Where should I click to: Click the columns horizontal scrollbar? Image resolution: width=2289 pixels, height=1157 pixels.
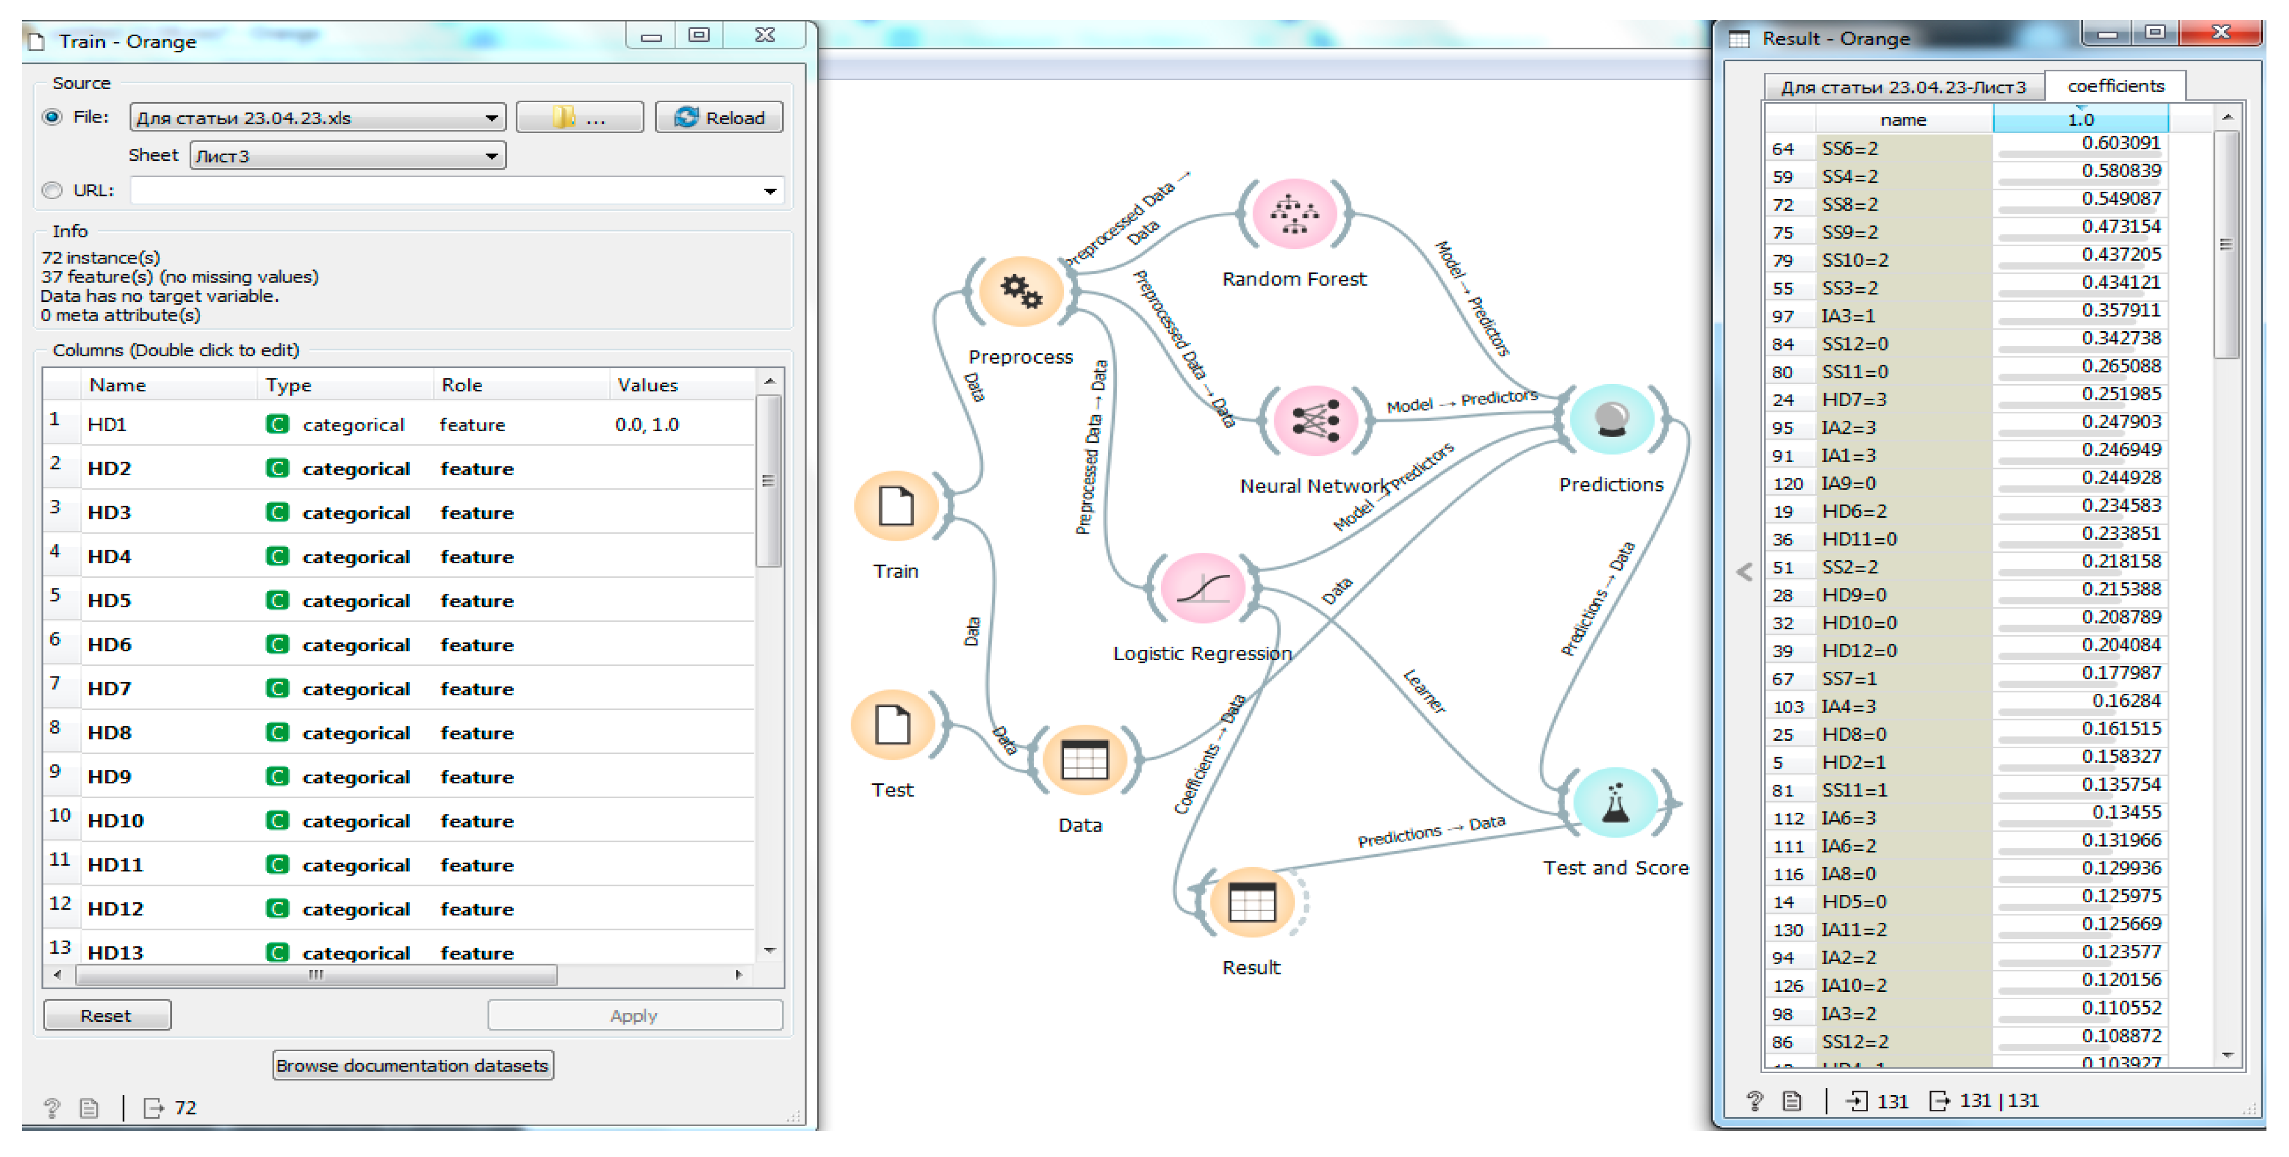[316, 975]
